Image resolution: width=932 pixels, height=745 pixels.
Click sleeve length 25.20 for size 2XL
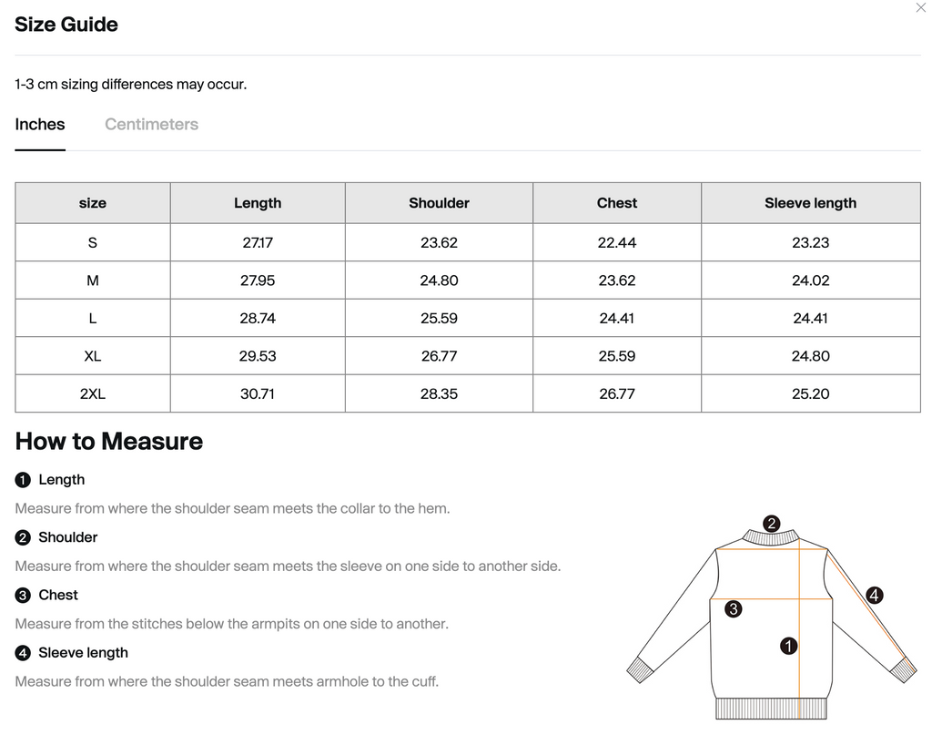pos(811,394)
